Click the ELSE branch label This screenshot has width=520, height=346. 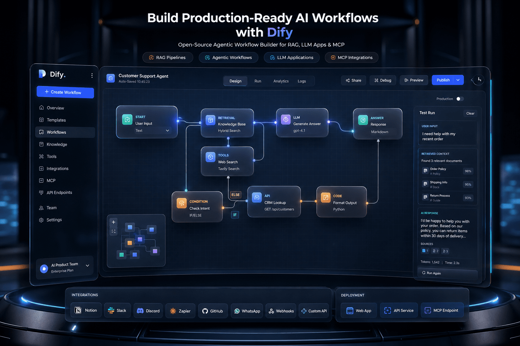(236, 195)
